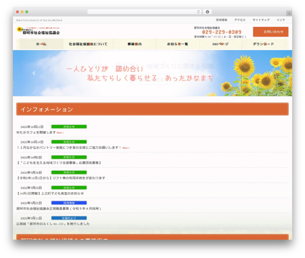Open the ダウンロード menu item

click(264, 44)
